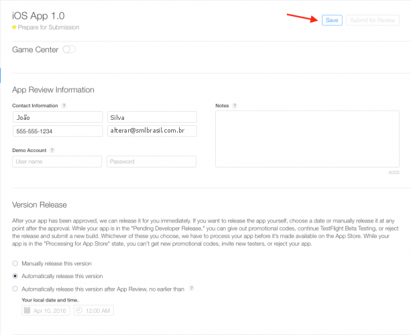Click the question mark beside Demo Account
The height and width of the screenshot is (335, 411).
pyautogui.click(x=52, y=151)
